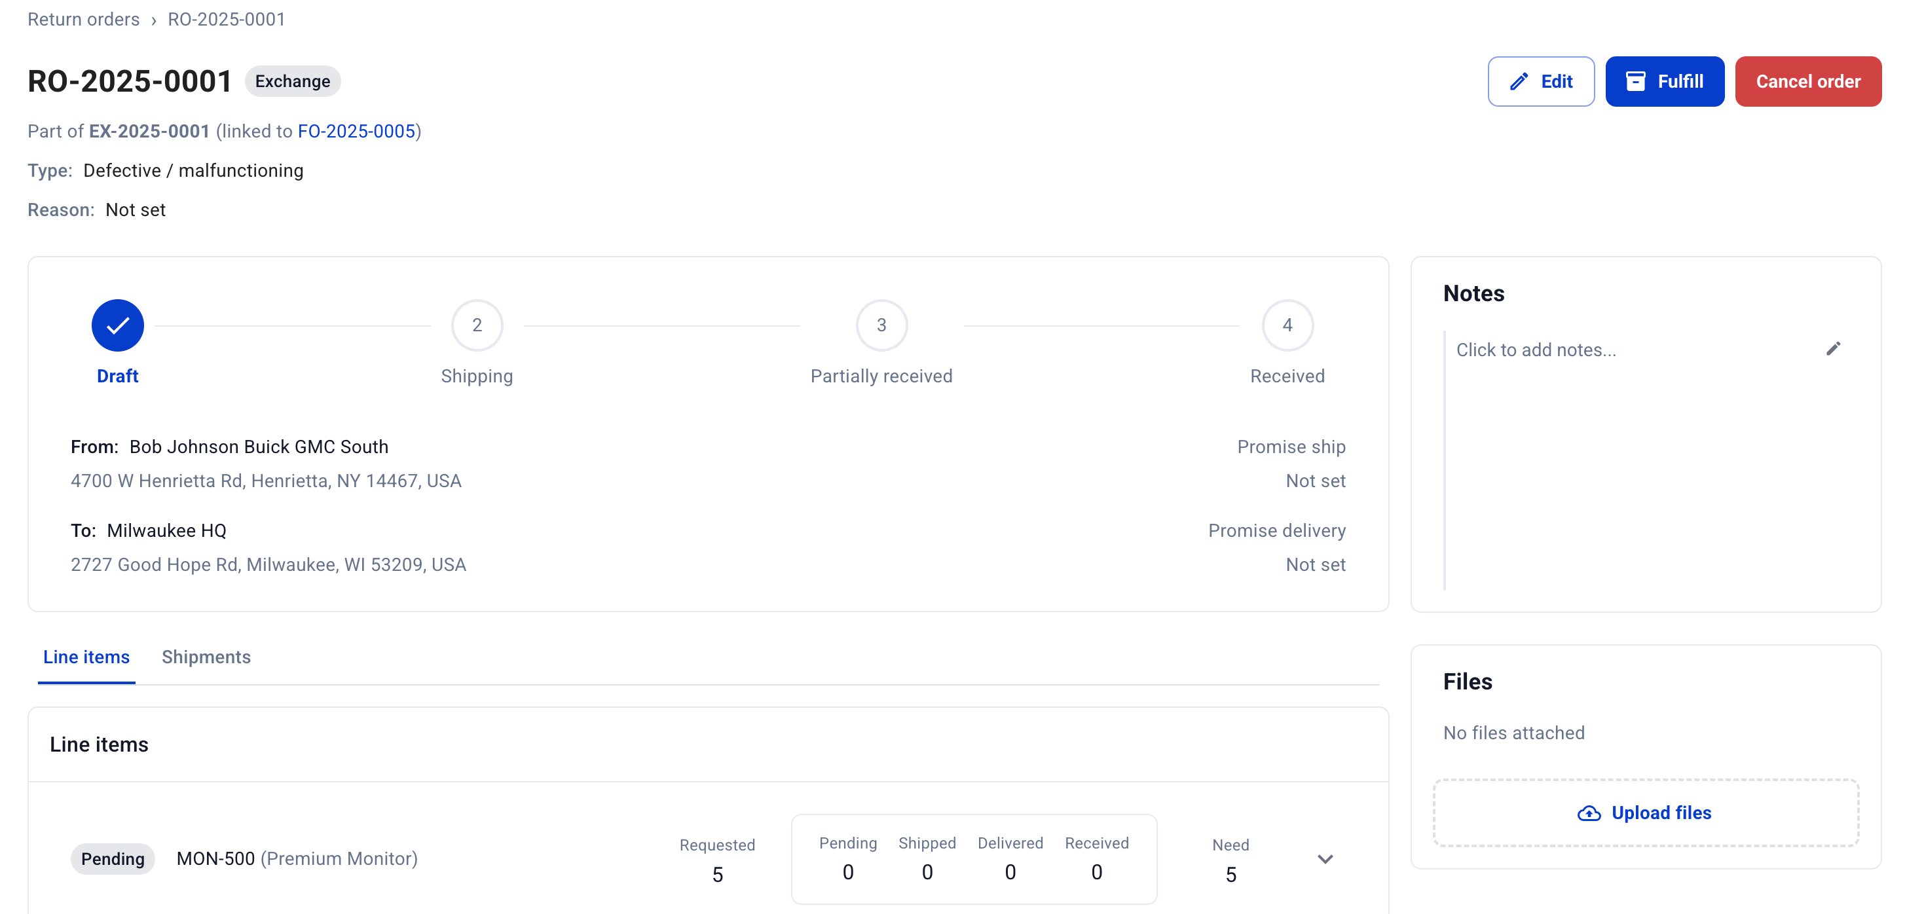Click the Shipping step circle
This screenshot has width=1924, height=914.
click(x=477, y=325)
